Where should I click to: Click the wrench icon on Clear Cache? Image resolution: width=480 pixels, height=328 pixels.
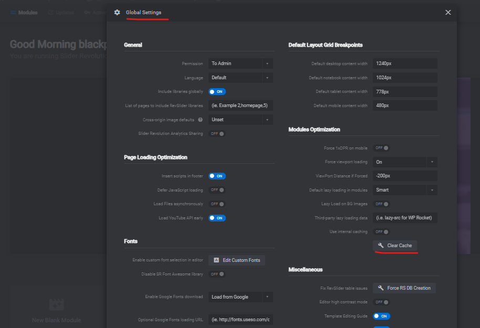(381, 246)
